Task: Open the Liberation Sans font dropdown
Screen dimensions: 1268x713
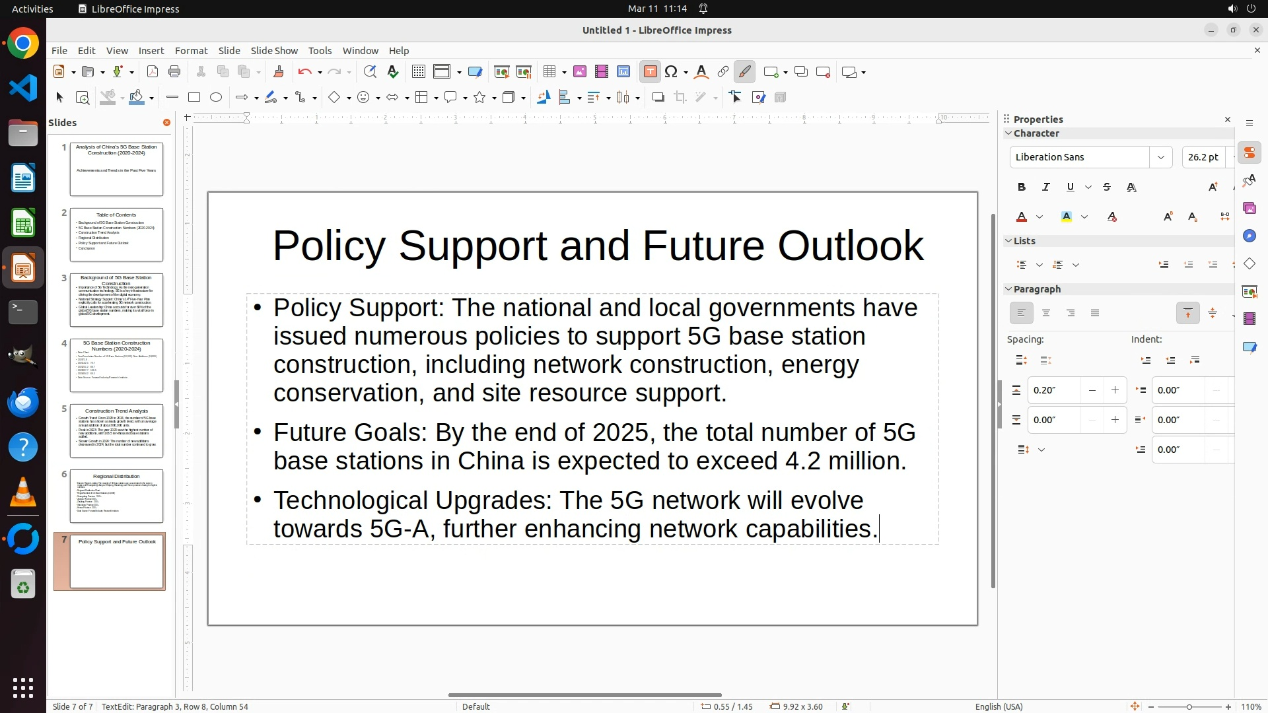Action: click(1160, 157)
